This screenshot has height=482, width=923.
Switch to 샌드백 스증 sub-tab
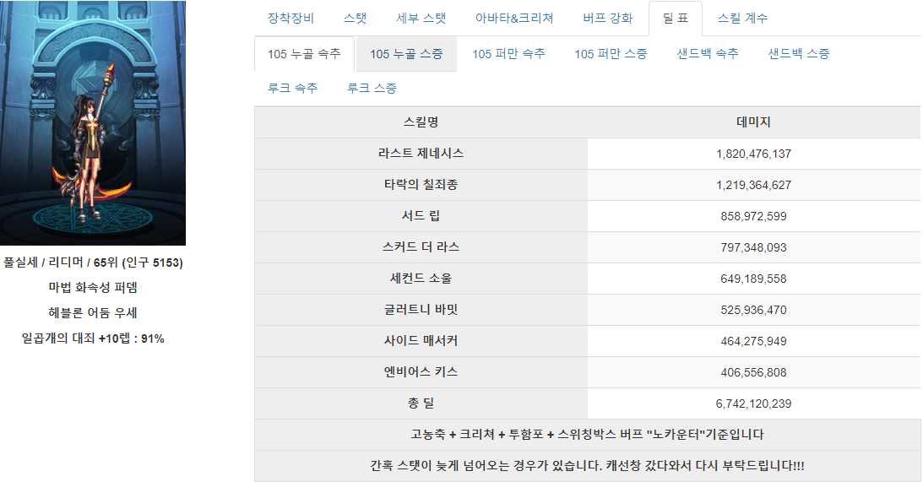click(799, 54)
